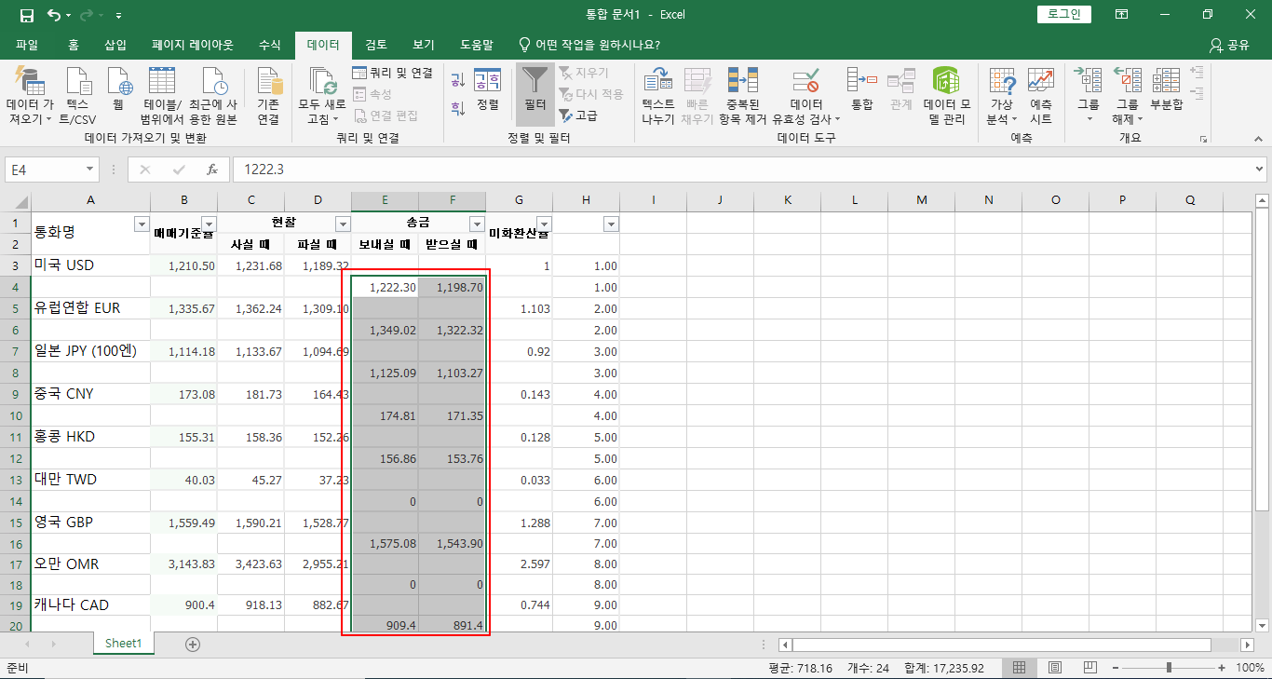Create a 예측 시트 forecast sheet
This screenshot has height=679, width=1272.
coord(1041,95)
